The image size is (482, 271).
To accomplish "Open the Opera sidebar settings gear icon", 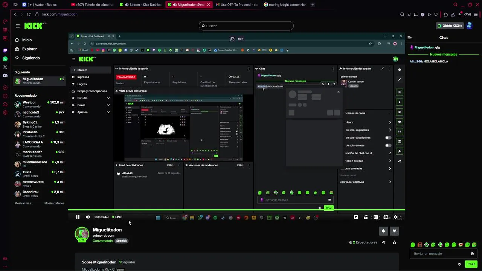I will [5, 113].
